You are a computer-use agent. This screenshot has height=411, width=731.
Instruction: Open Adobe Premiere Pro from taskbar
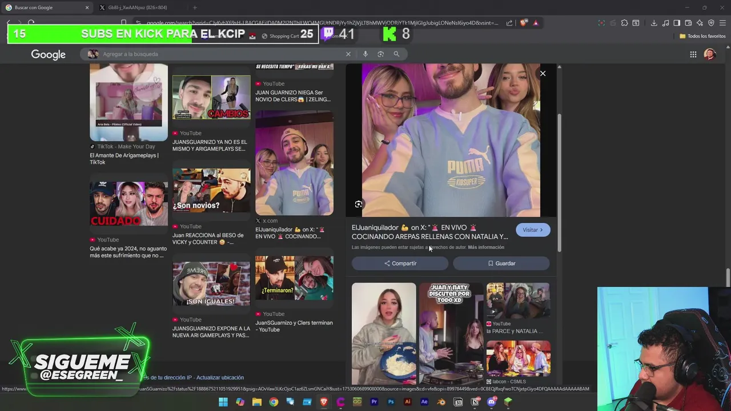click(374, 402)
